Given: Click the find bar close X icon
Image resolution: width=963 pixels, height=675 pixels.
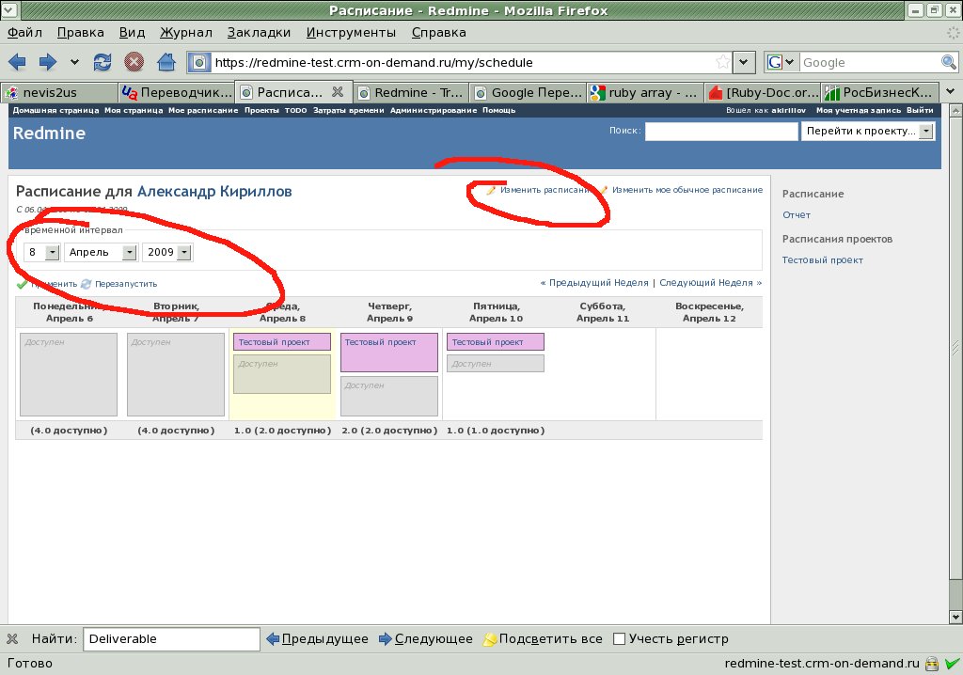Looking at the screenshot, I should [12, 639].
